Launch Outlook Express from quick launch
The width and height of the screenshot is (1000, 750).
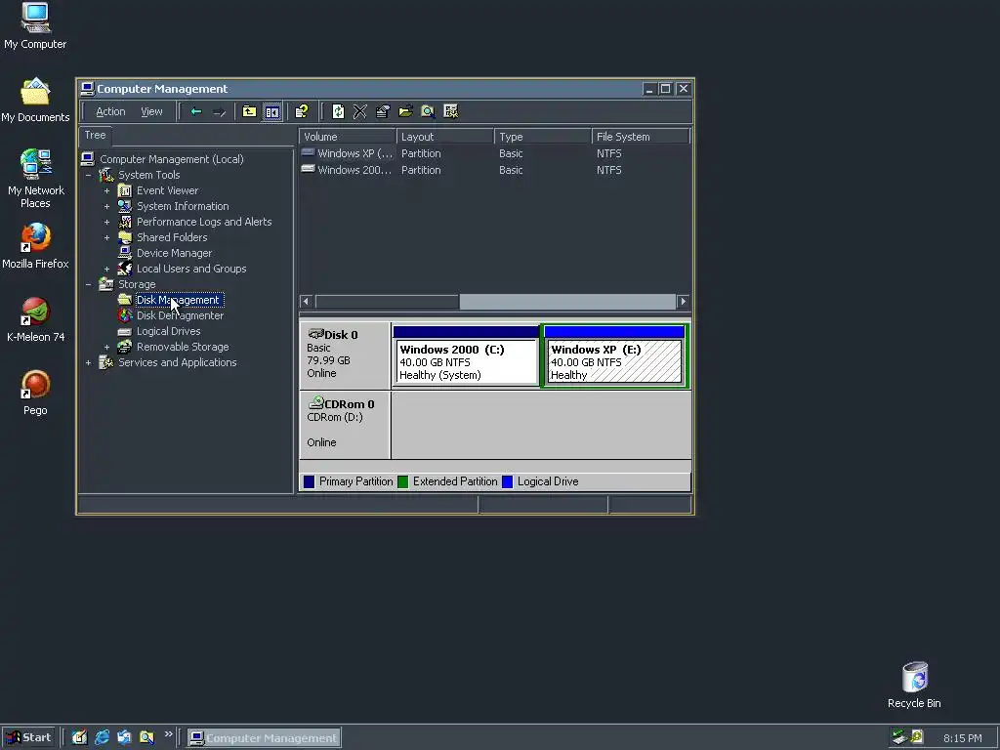pos(124,738)
